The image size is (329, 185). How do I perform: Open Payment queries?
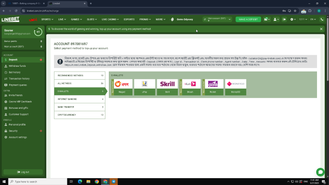point(23,85)
